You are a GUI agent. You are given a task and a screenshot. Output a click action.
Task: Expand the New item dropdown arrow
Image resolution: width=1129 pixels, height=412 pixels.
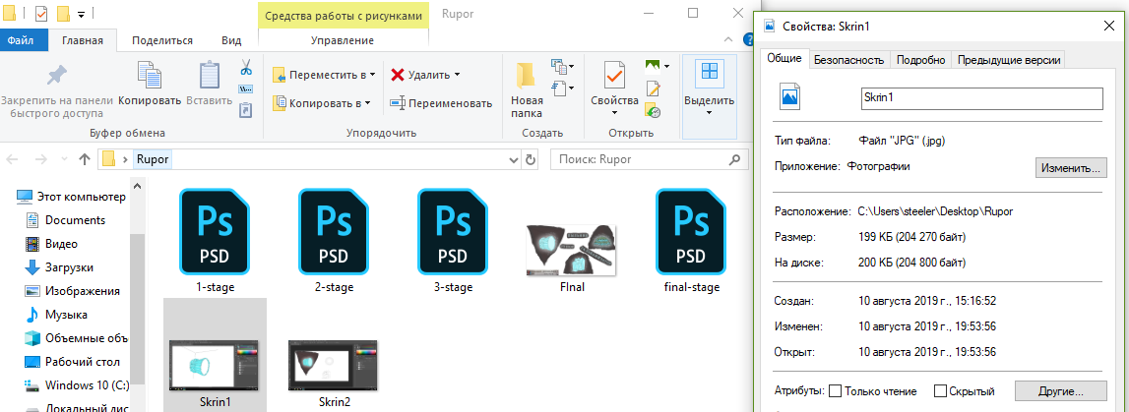coord(571,66)
